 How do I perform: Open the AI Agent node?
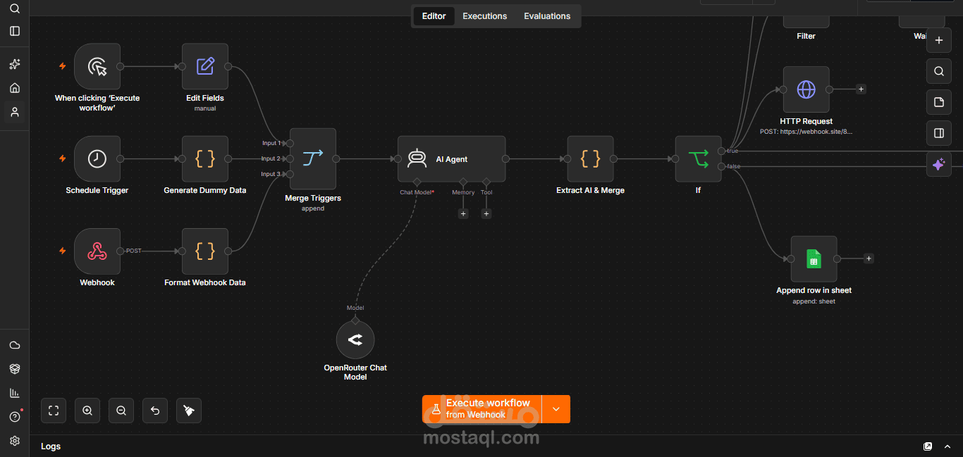(x=451, y=159)
